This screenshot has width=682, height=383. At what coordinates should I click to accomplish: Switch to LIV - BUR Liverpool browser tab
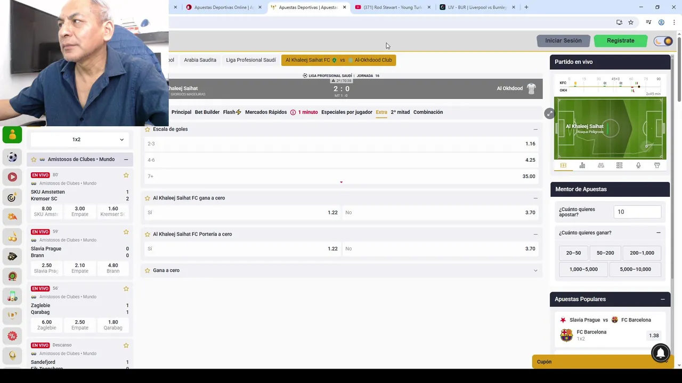tap(477, 7)
